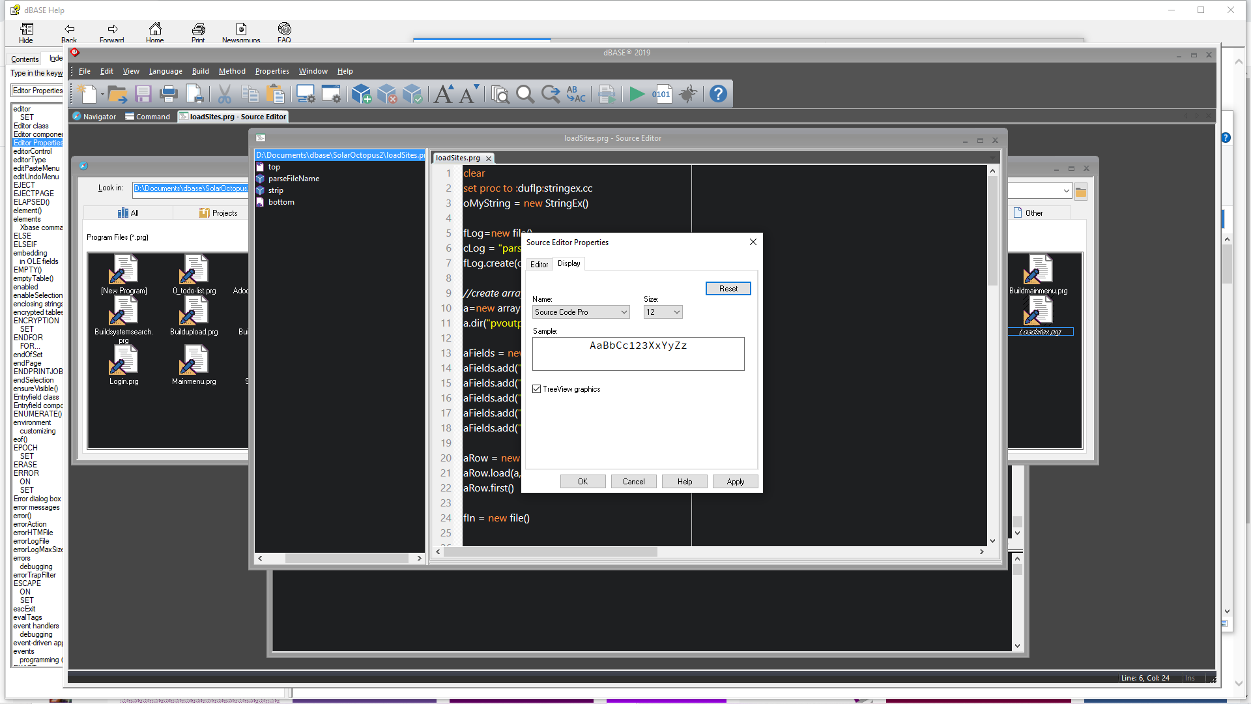Click the Replace text AB-AC icon
Screen dimensions: 1251x704
pos(576,95)
